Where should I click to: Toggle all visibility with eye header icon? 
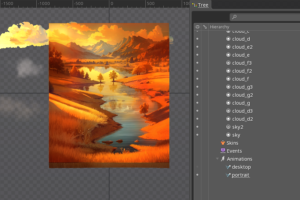[x=197, y=27]
